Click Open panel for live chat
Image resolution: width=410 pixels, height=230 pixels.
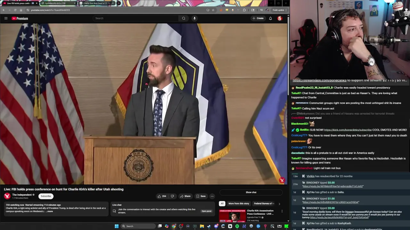click(206, 211)
